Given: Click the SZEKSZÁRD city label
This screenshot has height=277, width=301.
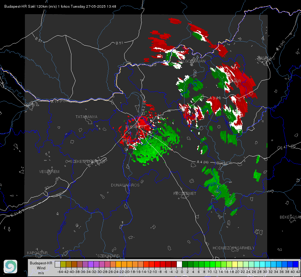Looking at the screenshot, I should tap(109, 256).
